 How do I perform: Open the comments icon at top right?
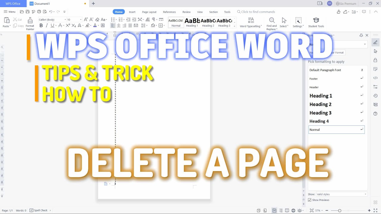click(364, 12)
